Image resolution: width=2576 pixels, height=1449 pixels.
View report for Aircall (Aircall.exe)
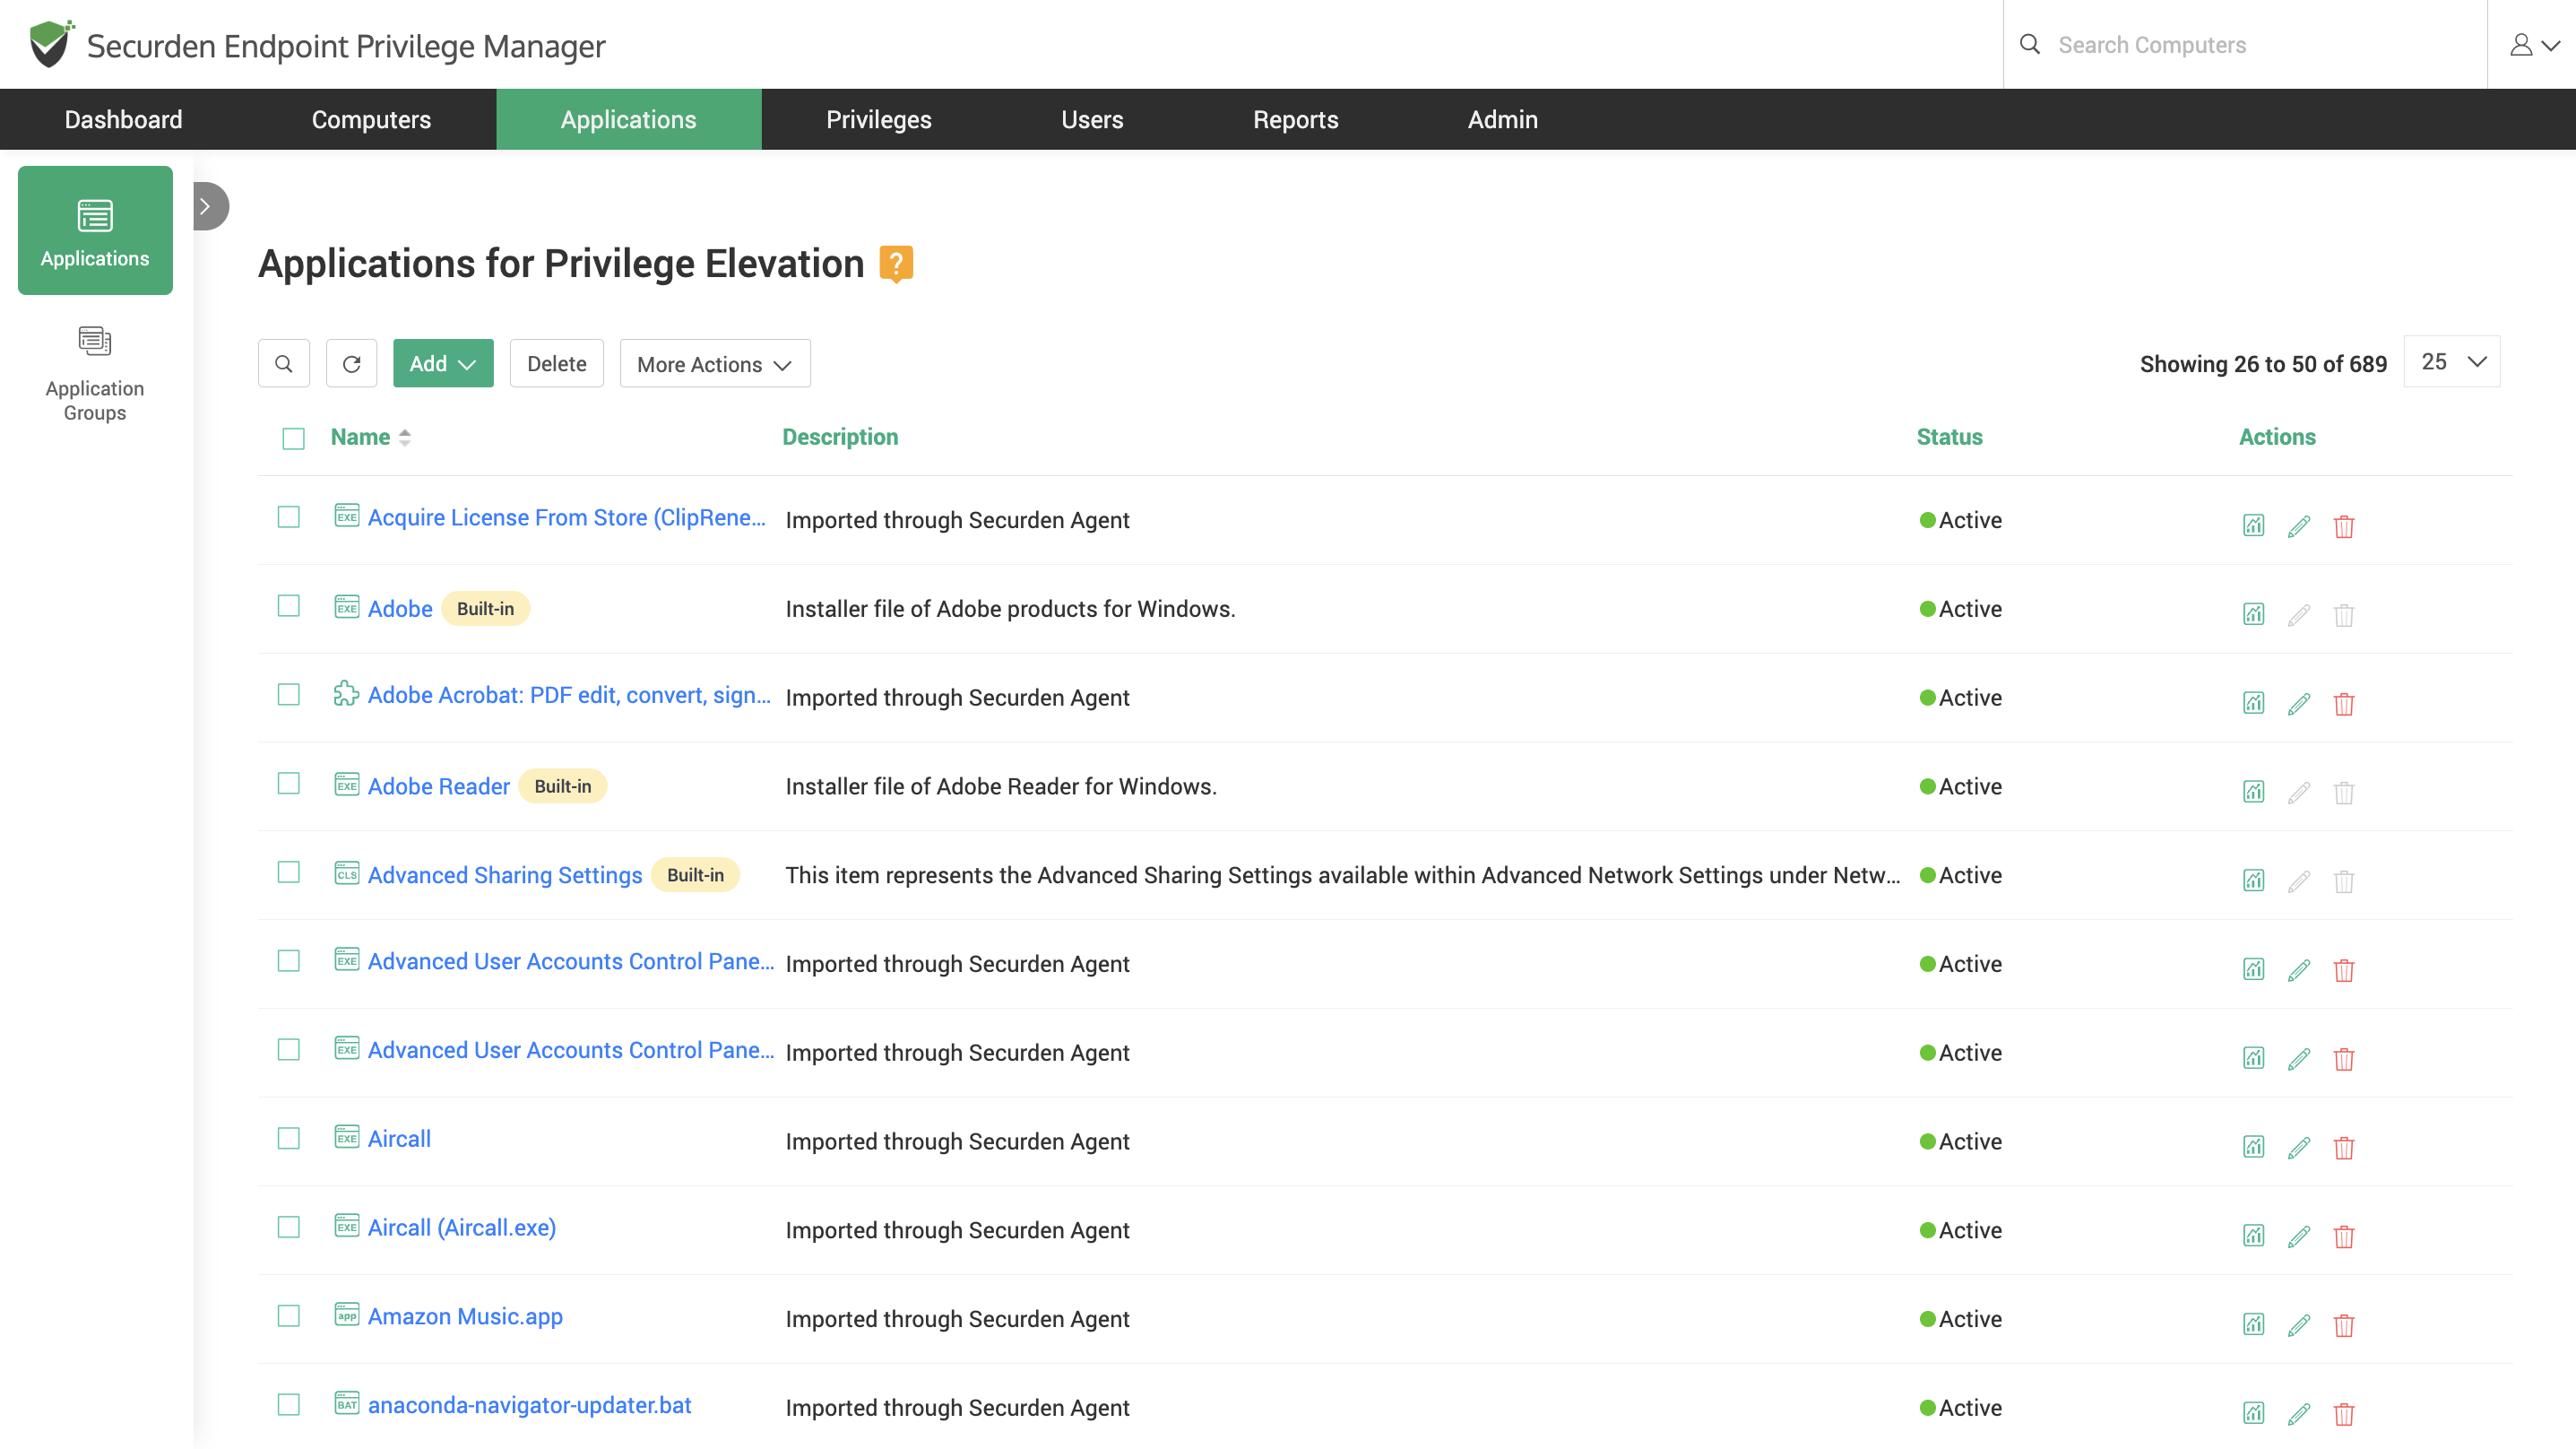pyautogui.click(x=2253, y=1236)
